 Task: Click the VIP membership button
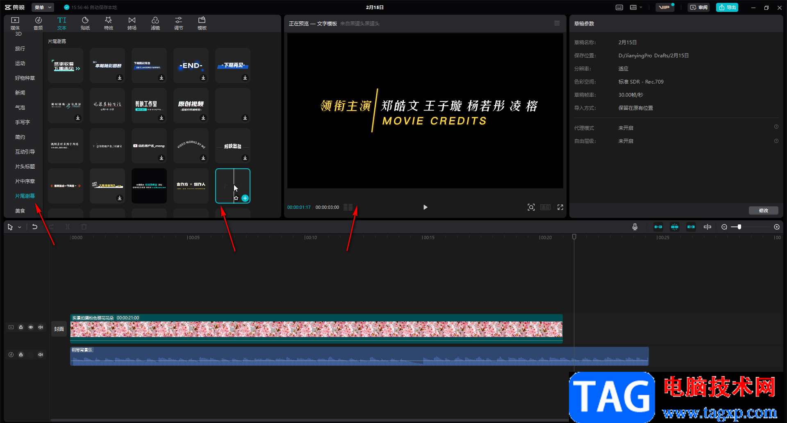tap(665, 7)
